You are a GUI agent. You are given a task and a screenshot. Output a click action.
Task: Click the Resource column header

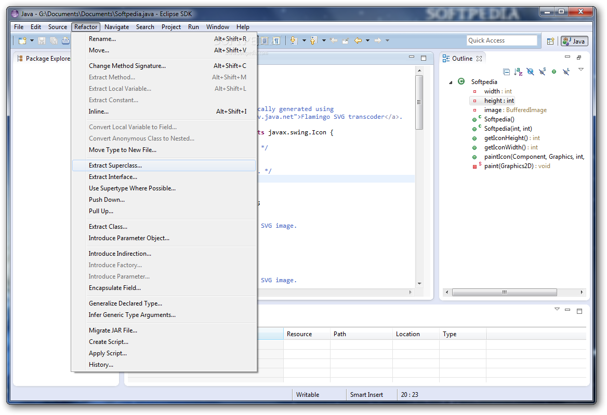pyautogui.click(x=307, y=334)
